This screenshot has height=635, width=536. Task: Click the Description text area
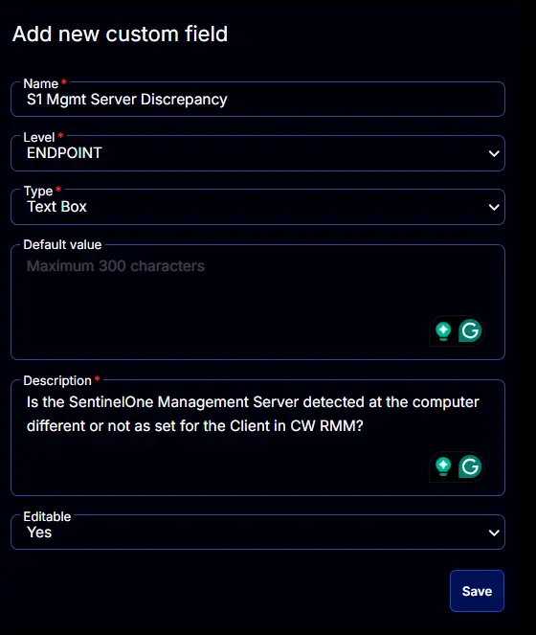(x=257, y=438)
